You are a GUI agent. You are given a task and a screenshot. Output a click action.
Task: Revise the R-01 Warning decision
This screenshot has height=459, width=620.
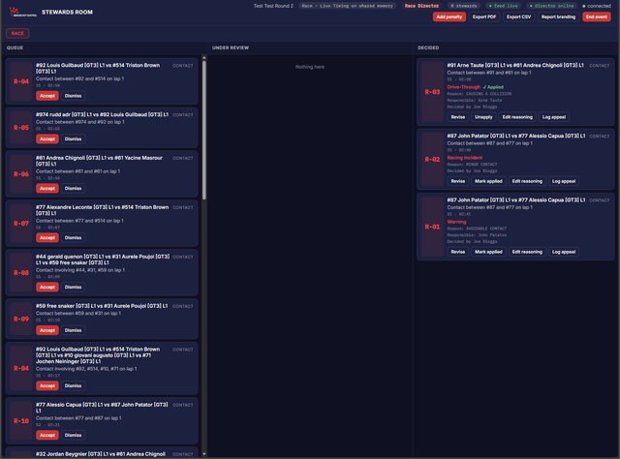[458, 252]
